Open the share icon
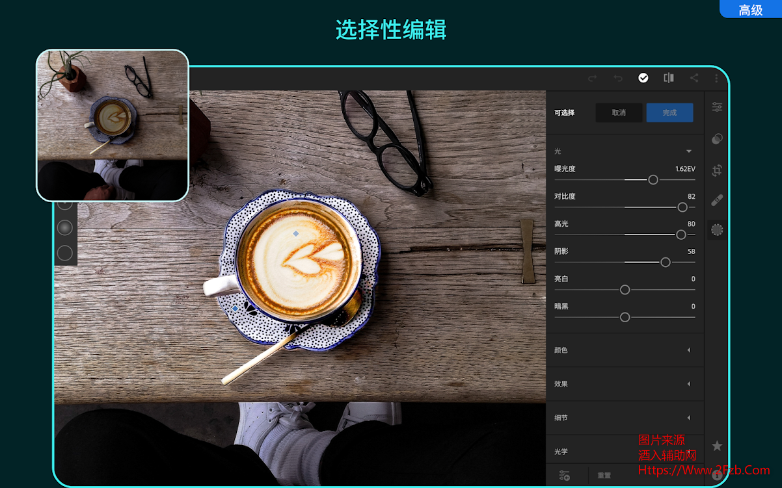 [694, 78]
